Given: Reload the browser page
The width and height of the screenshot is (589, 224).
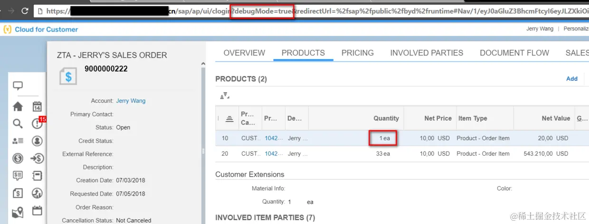Looking at the screenshot, I should coord(25,10).
